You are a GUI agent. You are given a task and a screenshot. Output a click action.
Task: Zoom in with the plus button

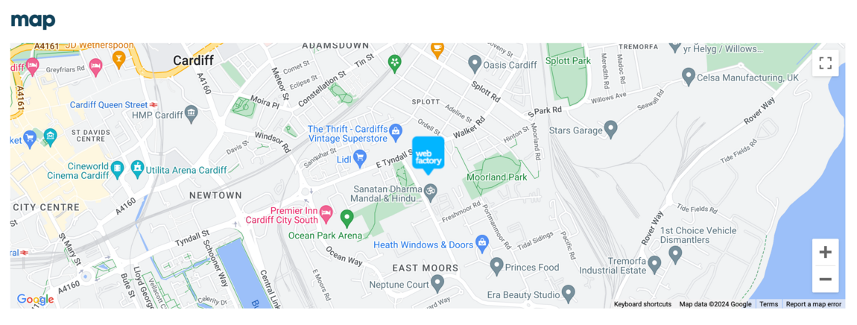(825, 252)
